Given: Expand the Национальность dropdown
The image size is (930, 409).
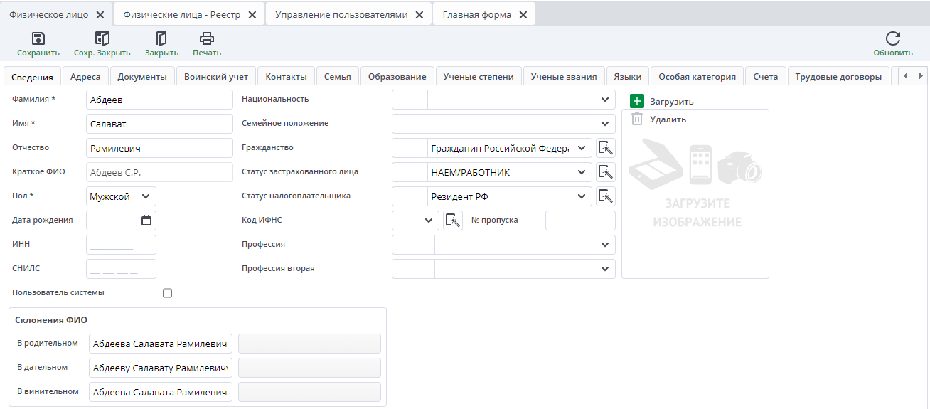Looking at the screenshot, I should point(605,100).
